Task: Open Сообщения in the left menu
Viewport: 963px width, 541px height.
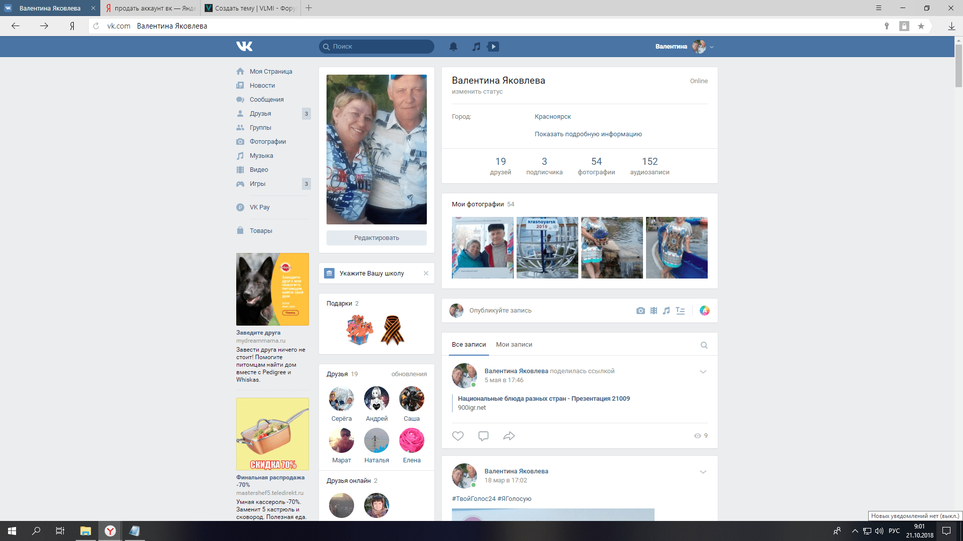Action: tap(266, 100)
